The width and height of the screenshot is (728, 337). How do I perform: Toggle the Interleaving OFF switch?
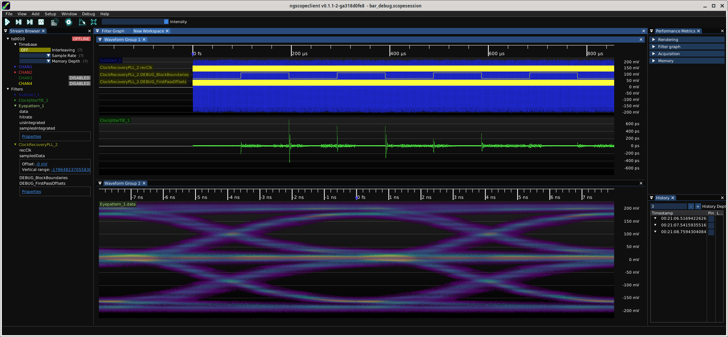(35, 50)
